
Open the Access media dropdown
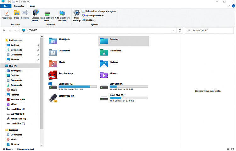[36, 16]
